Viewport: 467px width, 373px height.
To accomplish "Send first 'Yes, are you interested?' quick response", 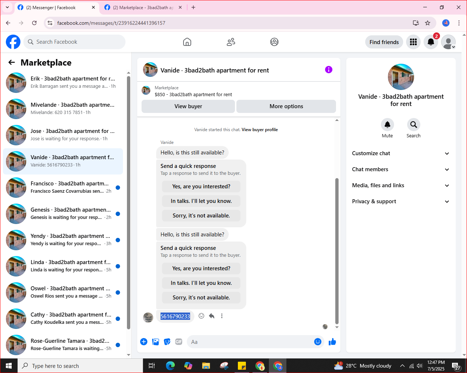I will coord(201,186).
